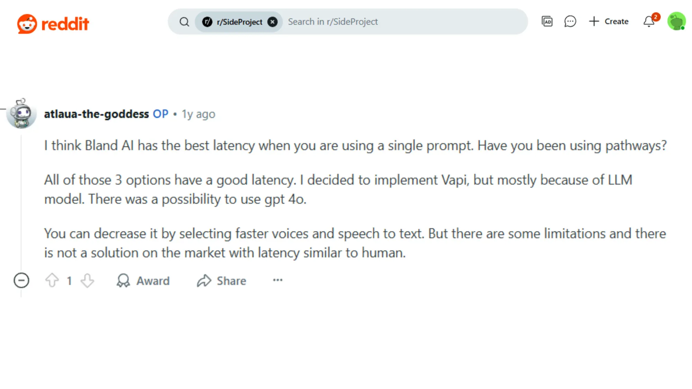Viewport: 692px width, 389px height.
Task: Select the r/SideProject community chip
Action: [x=235, y=22]
